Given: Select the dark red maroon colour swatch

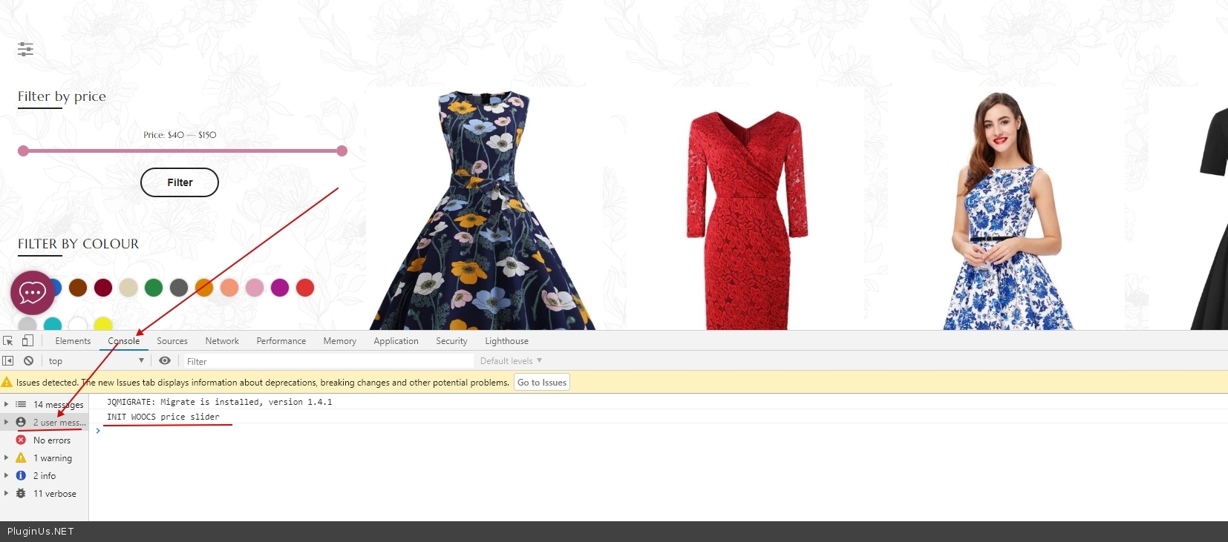Looking at the screenshot, I should 103,288.
